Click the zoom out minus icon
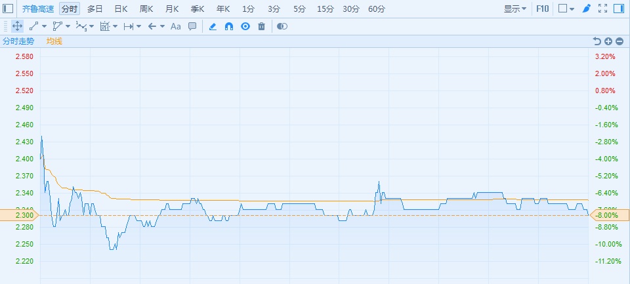Screen dimensions: 630x284 click(x=619, y=41)
